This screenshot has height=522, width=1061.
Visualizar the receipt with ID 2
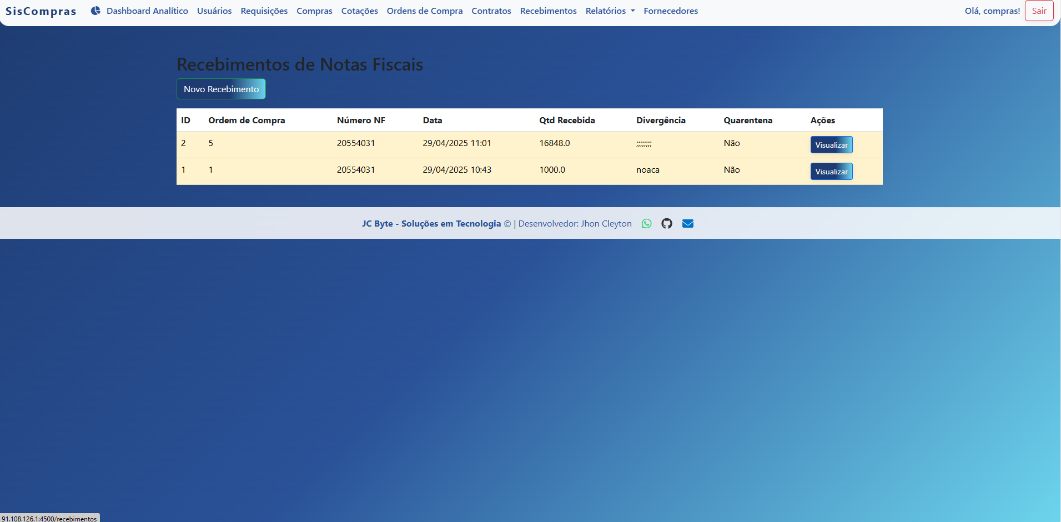(x=831, y=145)
